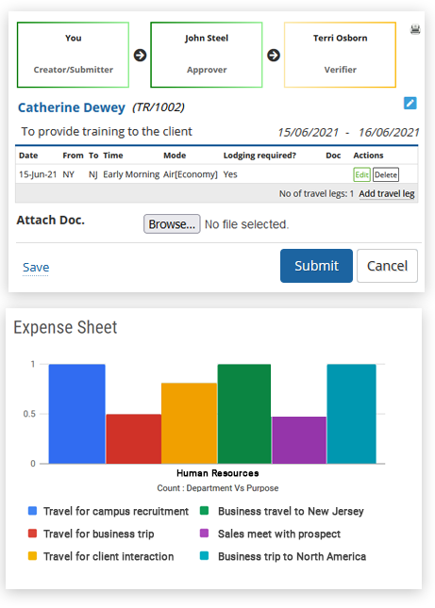The image size is (435, 608).
Task: Click arrow between John Steel and Terri Osborn
Action: 274,56
